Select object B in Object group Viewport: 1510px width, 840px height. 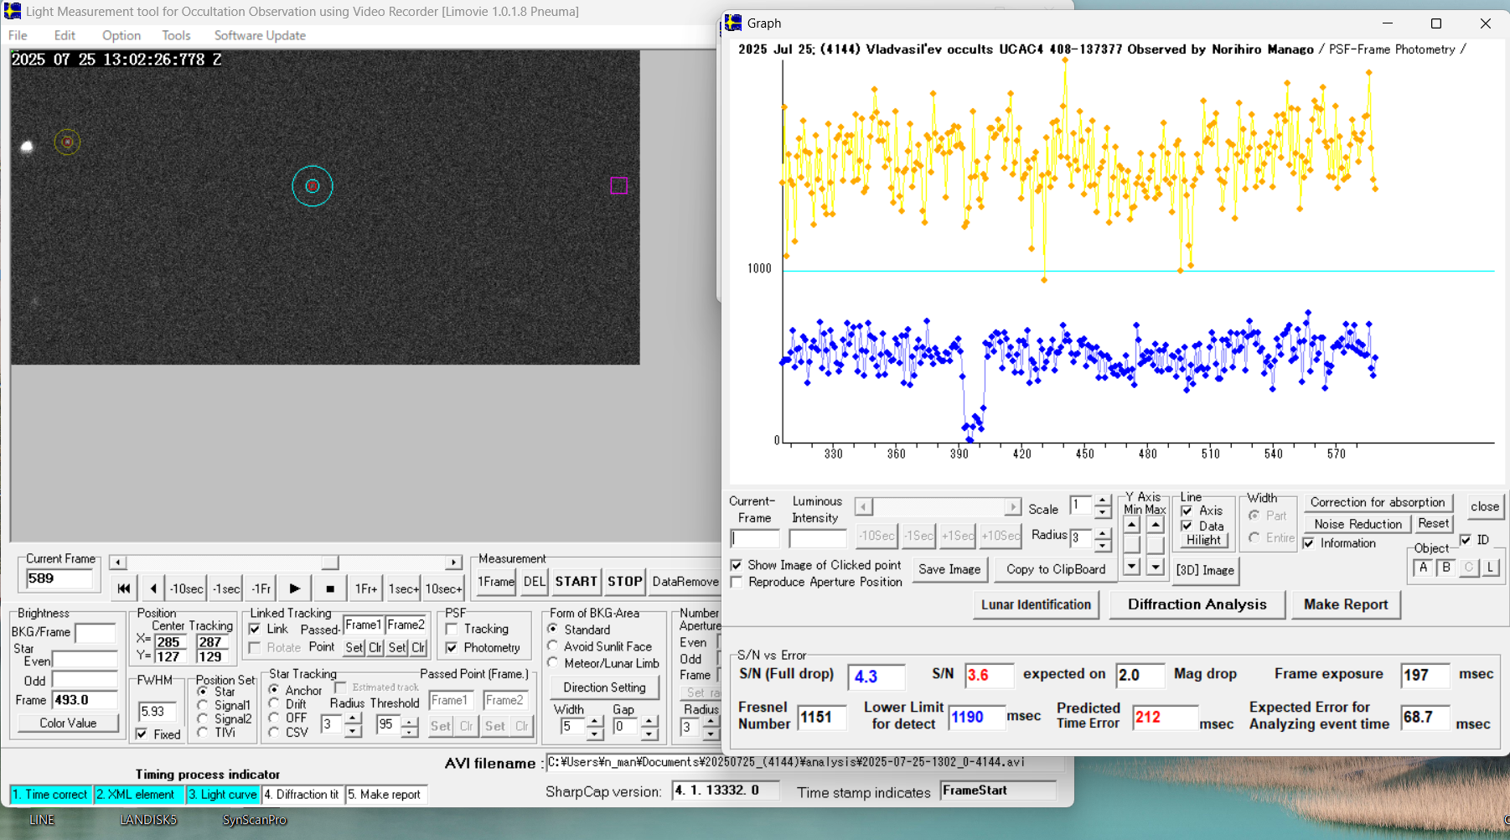pyautogui.click(x=1445, y=568)
